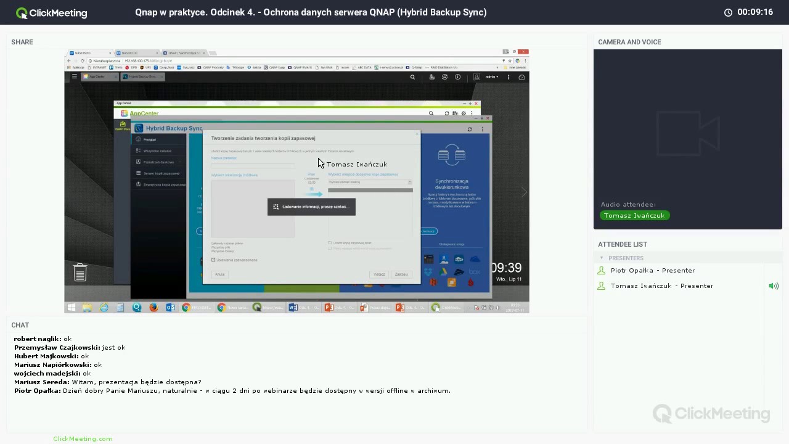Reload the page in shared Chrome browser
Viewport: 789px width, 444px height.
[83, 60]
